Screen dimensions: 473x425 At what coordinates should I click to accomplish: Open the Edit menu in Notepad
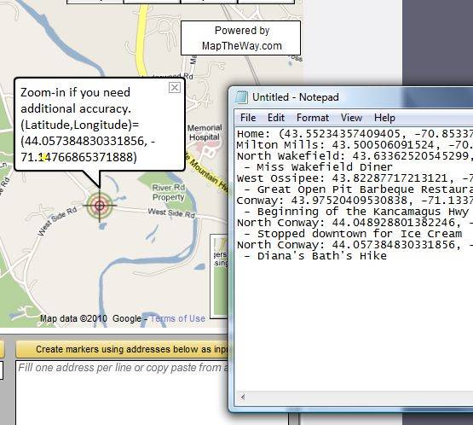[276, 118]
